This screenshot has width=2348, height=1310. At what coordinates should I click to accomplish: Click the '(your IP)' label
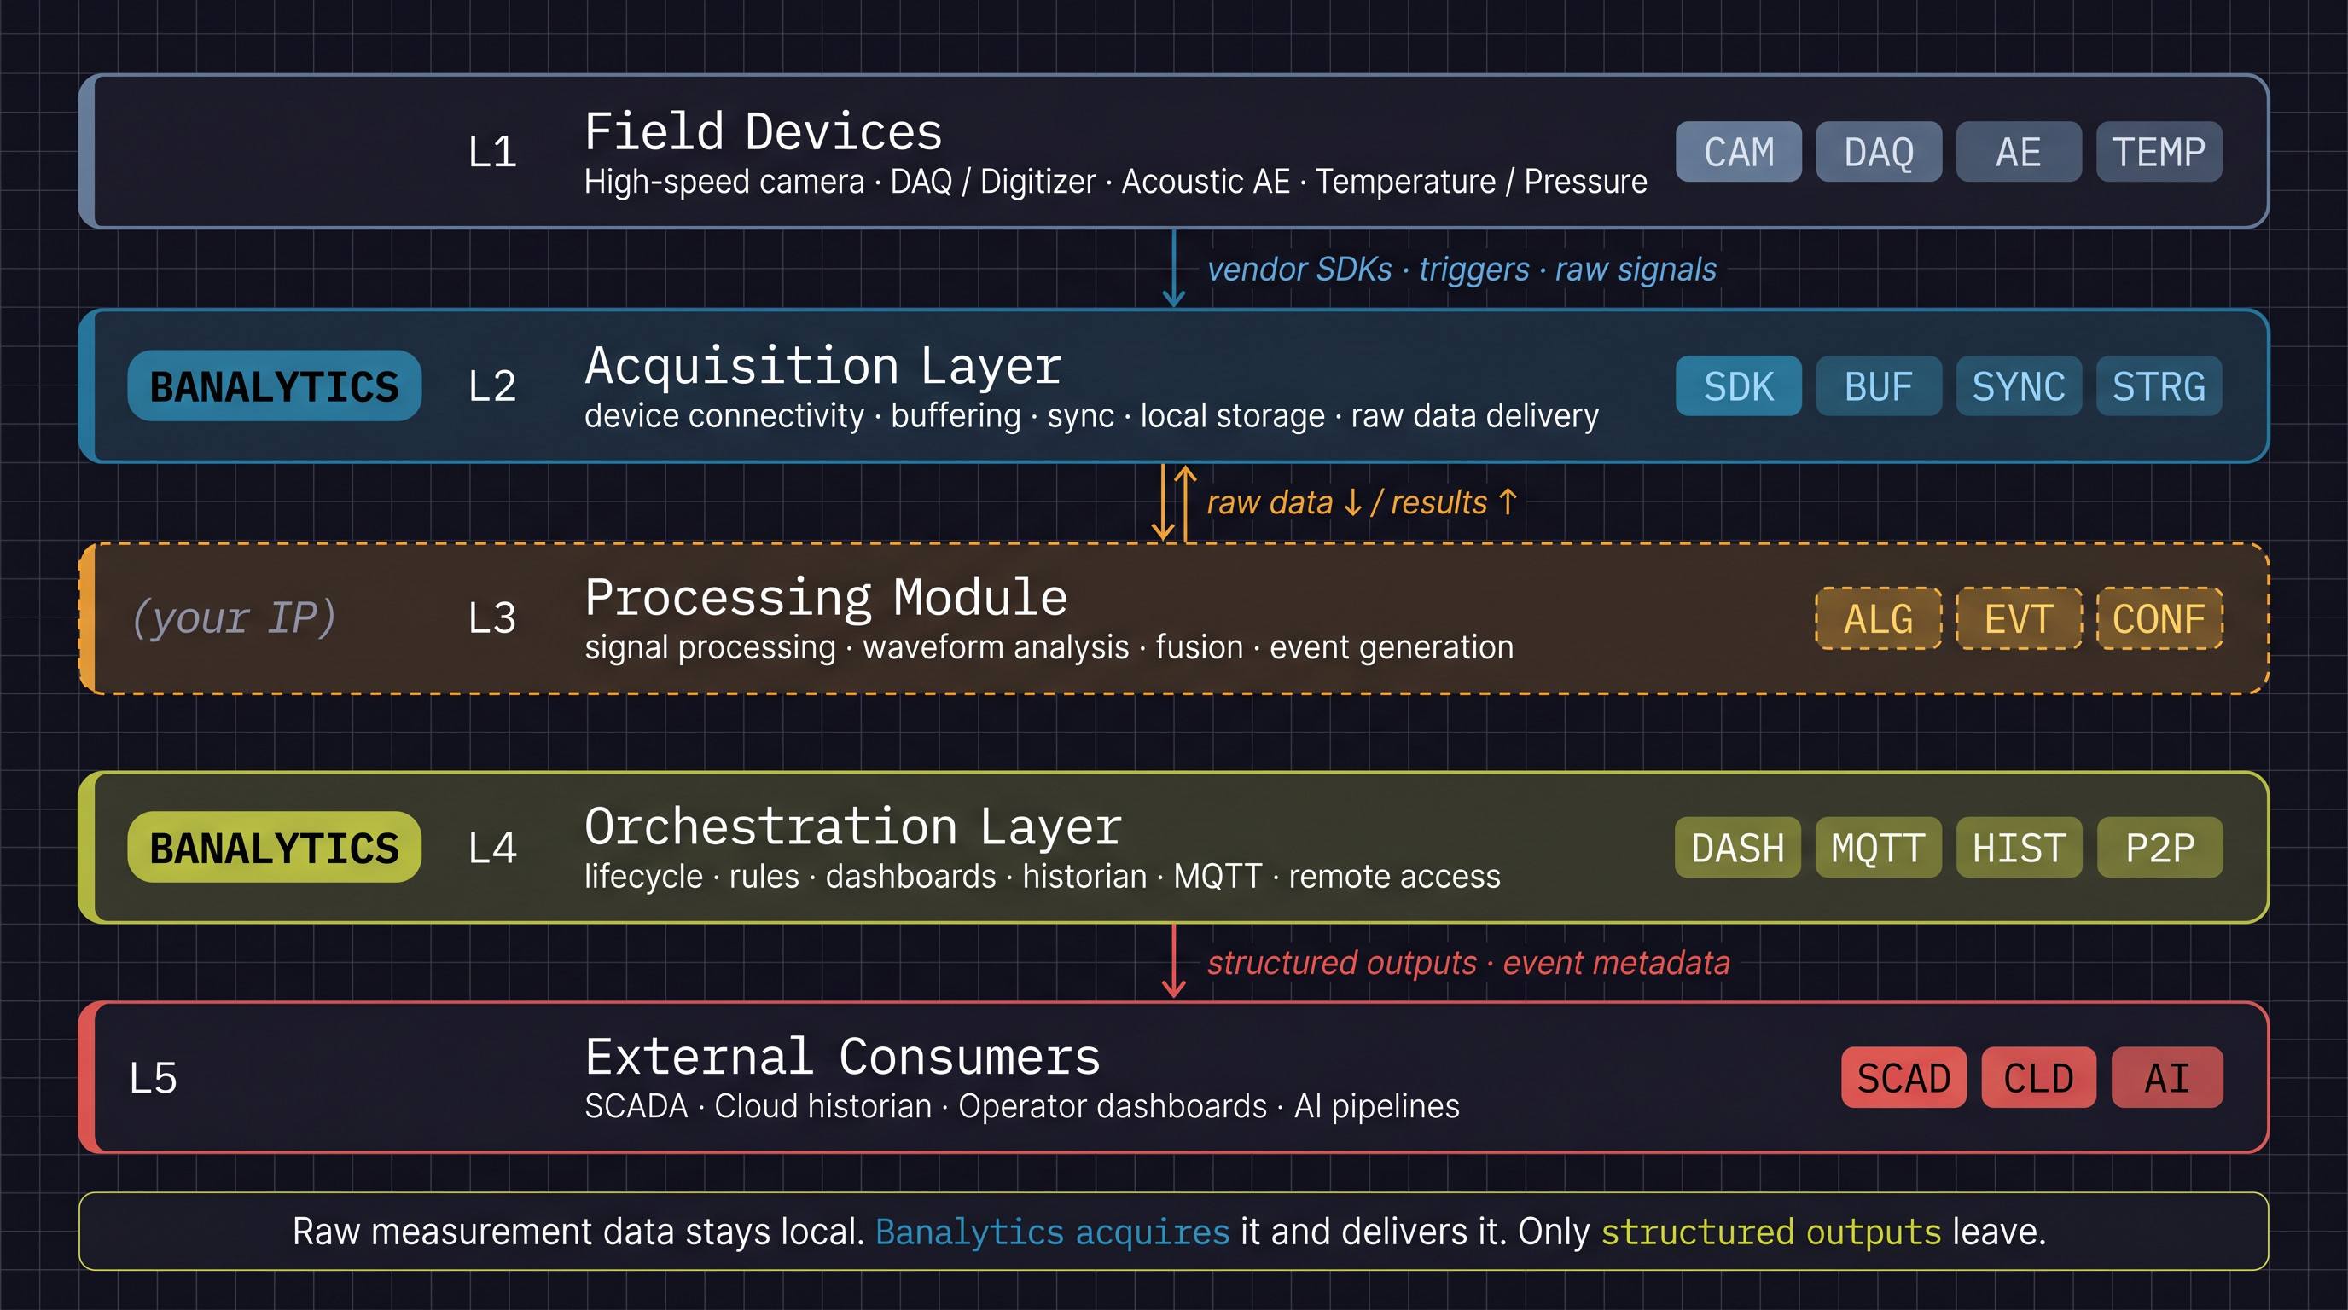235,617
